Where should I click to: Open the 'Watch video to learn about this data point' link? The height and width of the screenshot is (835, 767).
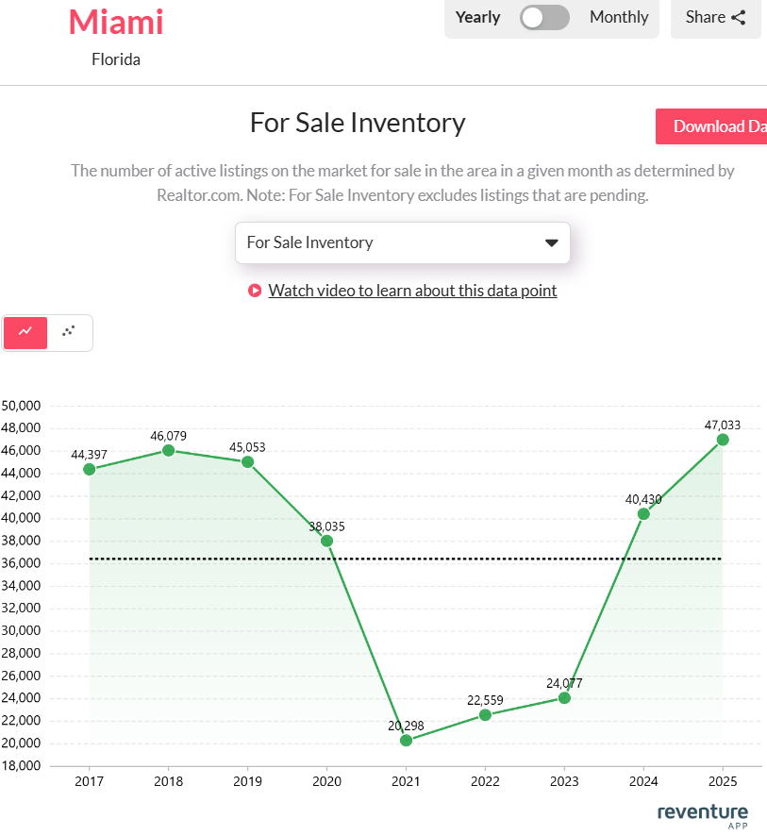click(412, 291)
